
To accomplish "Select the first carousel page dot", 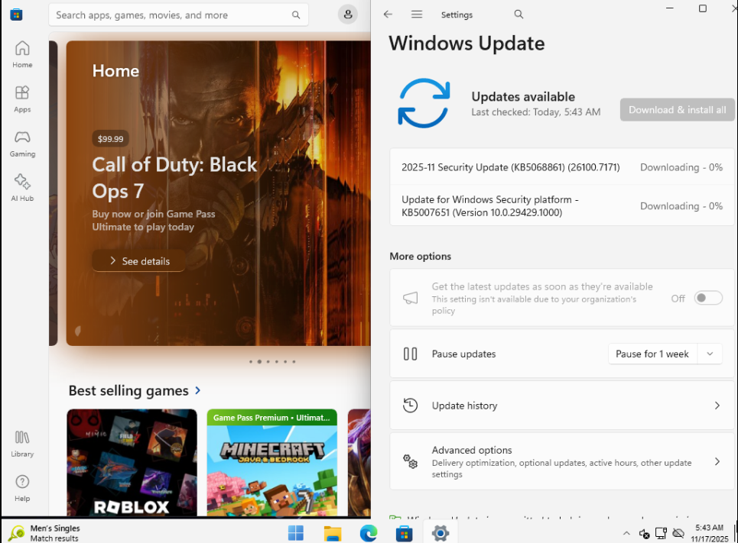I will (x=250, y=361).
